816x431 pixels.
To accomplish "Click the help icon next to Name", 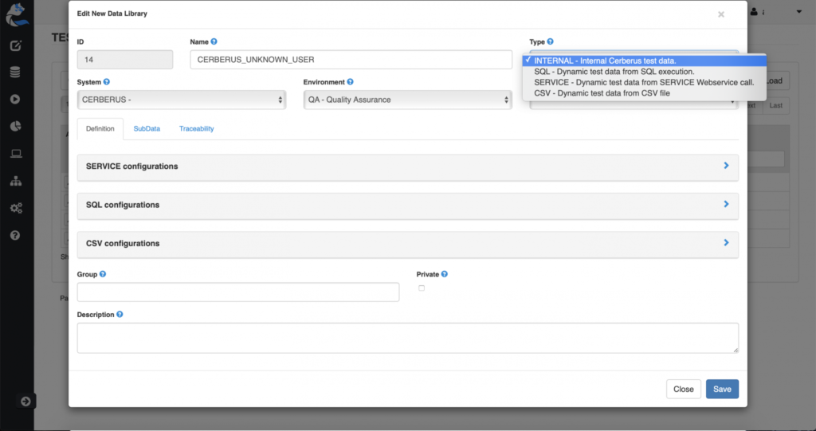I will pyautogui.click(x=214, y=41).
